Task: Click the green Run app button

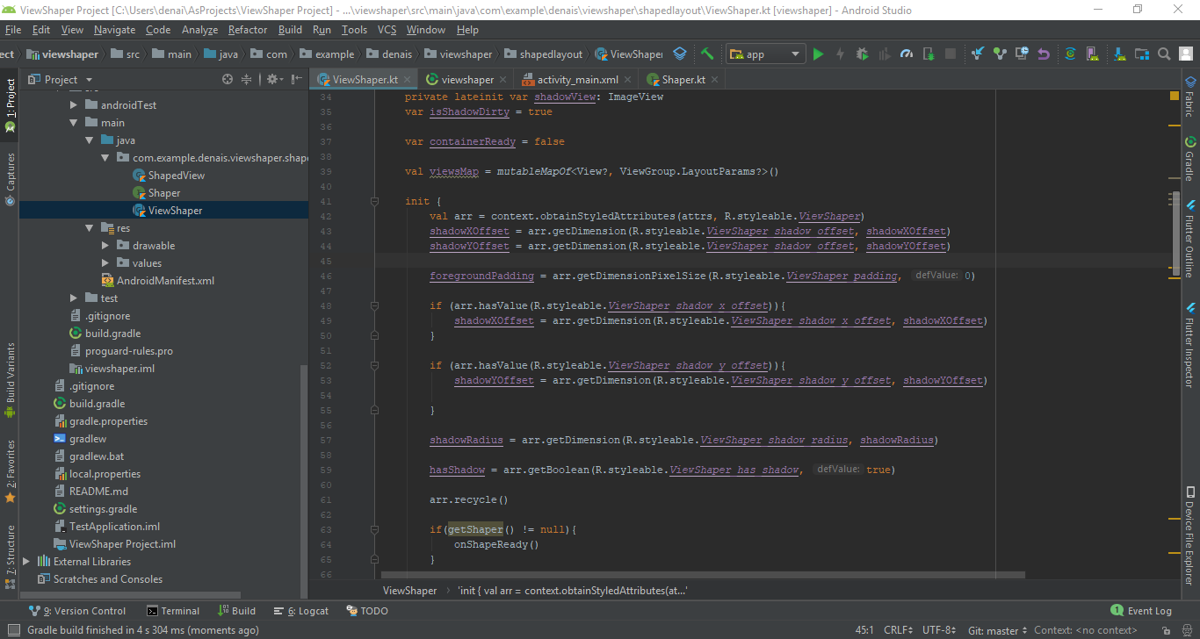Action: [x=818, y=54]
